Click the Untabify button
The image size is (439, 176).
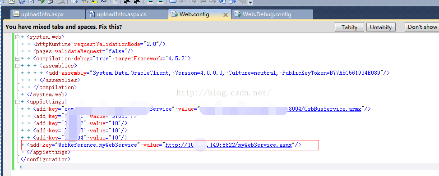tap(381, 27)
